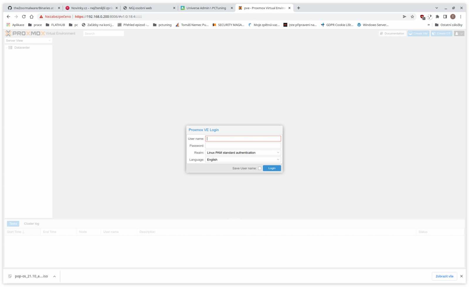The height and width of the screenshot is (287, 469).
Task: Open the prace bookmark folder
Action: (x=35, y=25)
